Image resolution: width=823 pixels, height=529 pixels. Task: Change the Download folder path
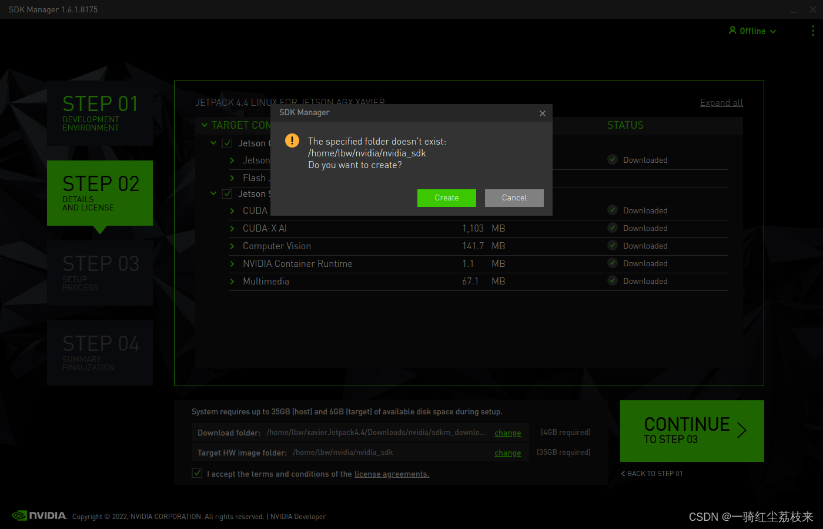(x=508, y=433)
